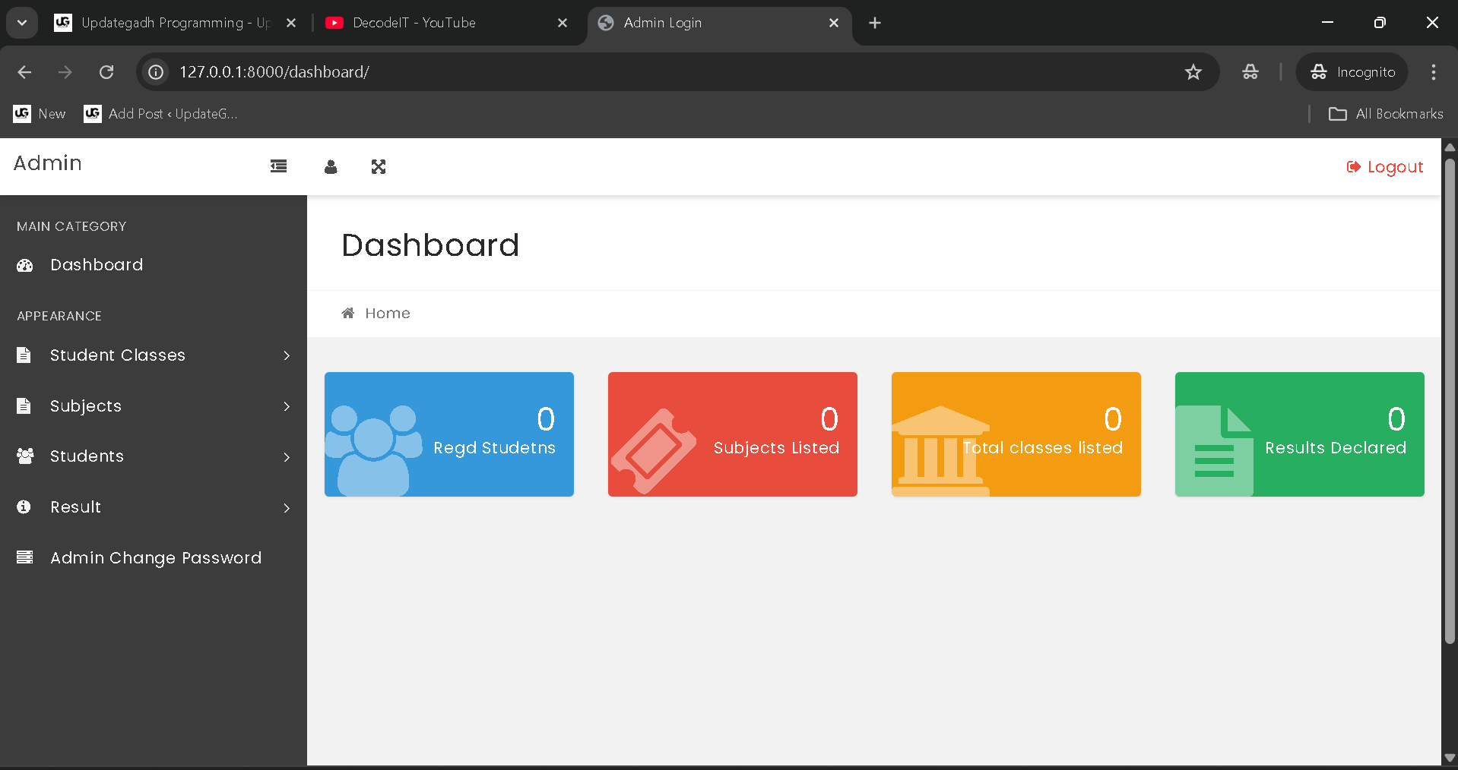Screen dimensions: 1458x770
Task: Click the users group icon on blue card
Action: click(x=372, y=450)
